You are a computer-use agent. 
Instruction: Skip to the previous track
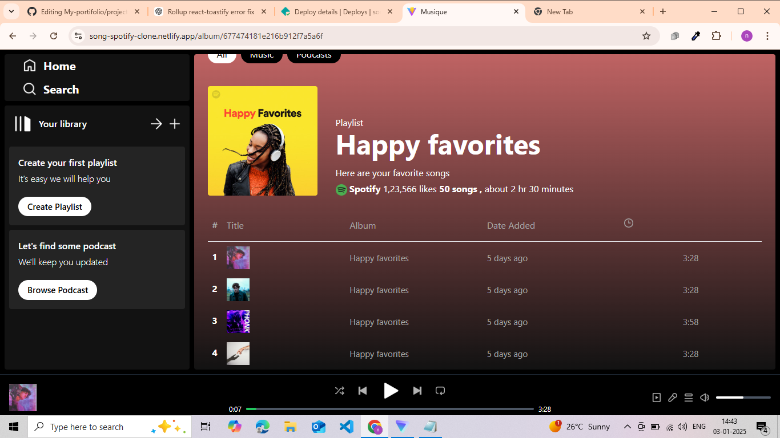pyautogui.click(x=363, y=391)
